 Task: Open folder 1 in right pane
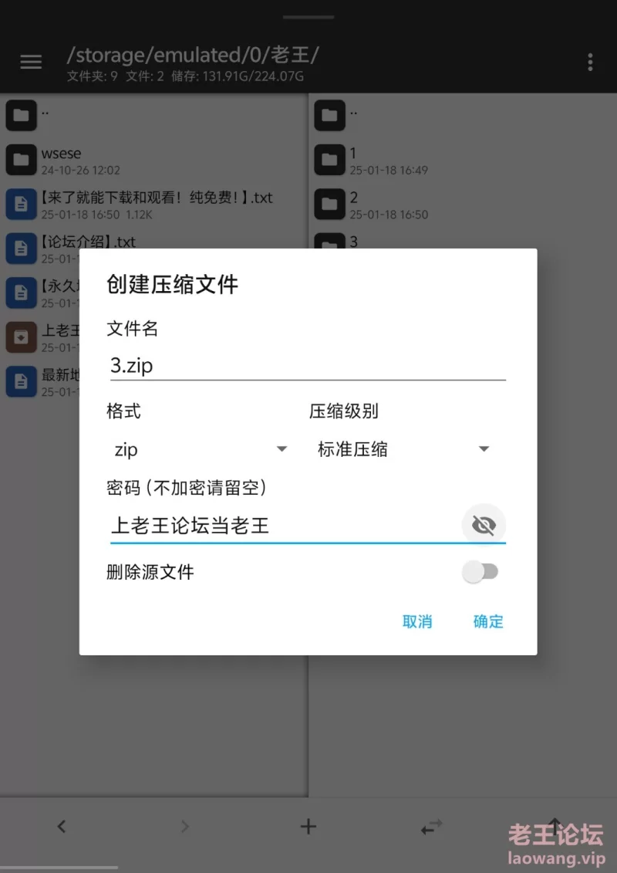(463, 161)
